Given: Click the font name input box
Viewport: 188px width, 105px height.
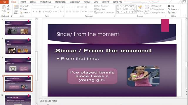Looking at the screenshot, I should click(39, 7).
